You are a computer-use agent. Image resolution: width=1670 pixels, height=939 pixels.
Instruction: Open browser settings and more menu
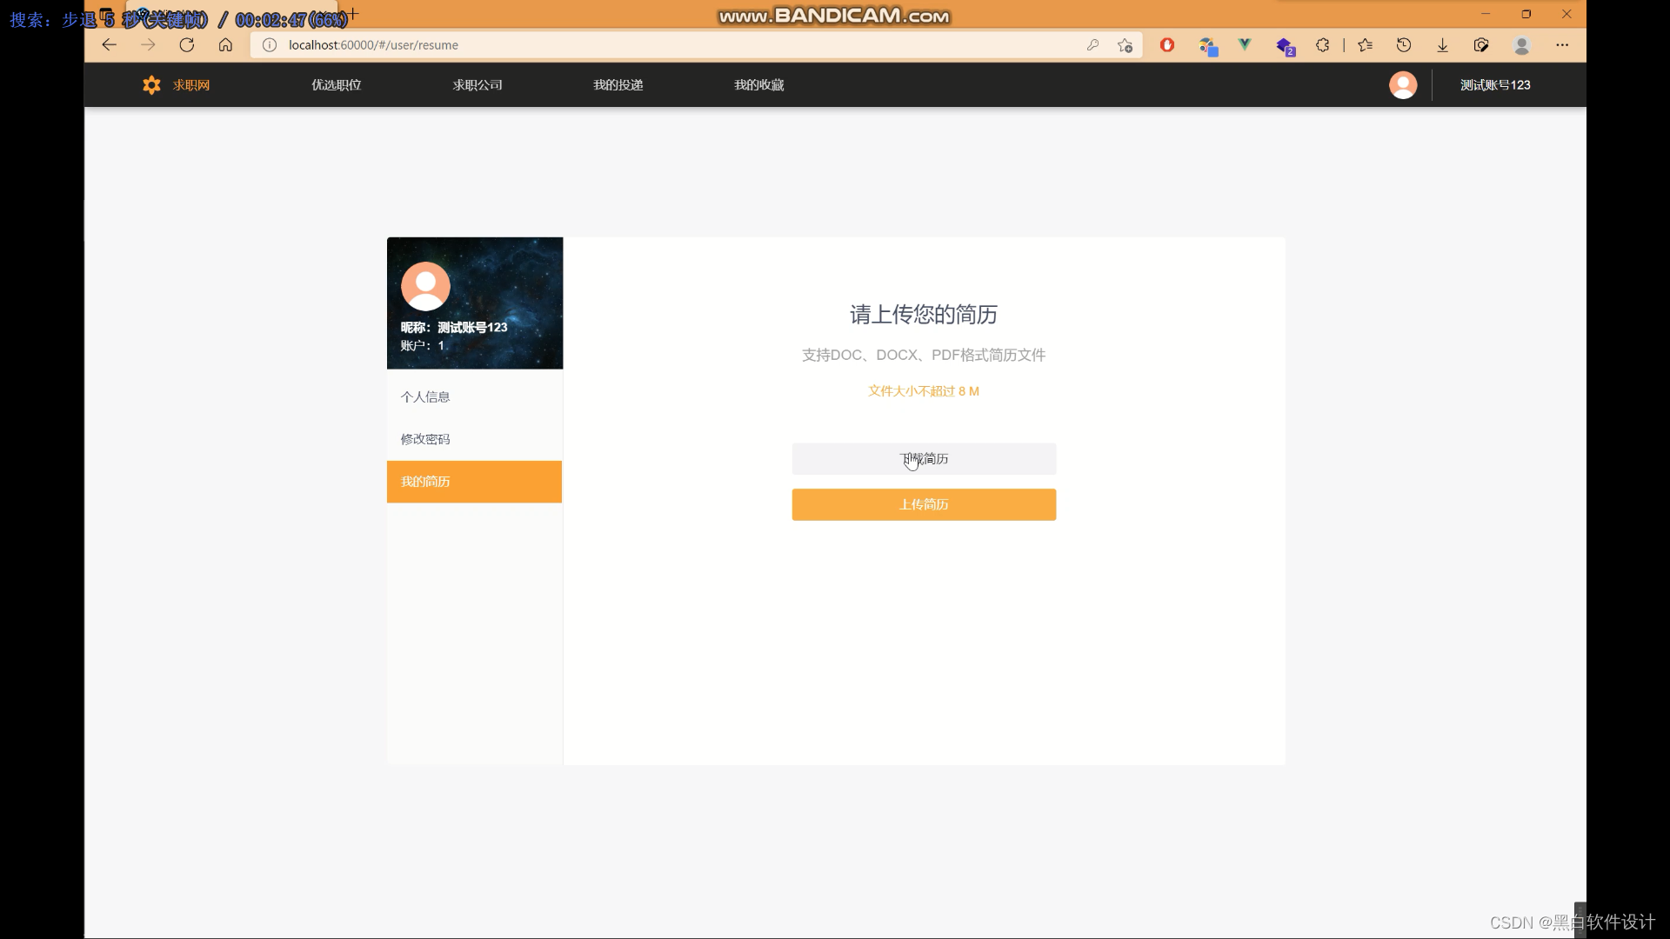[1562, 45]
